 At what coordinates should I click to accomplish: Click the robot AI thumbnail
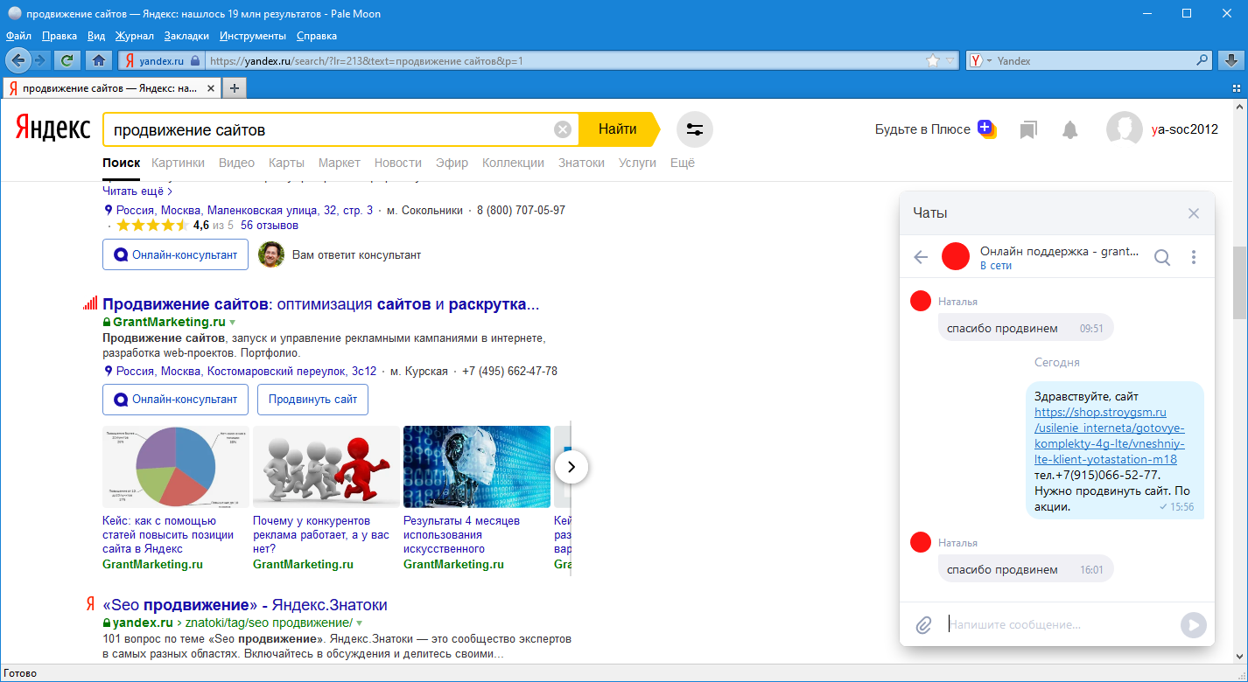click(x=477, y=467)
